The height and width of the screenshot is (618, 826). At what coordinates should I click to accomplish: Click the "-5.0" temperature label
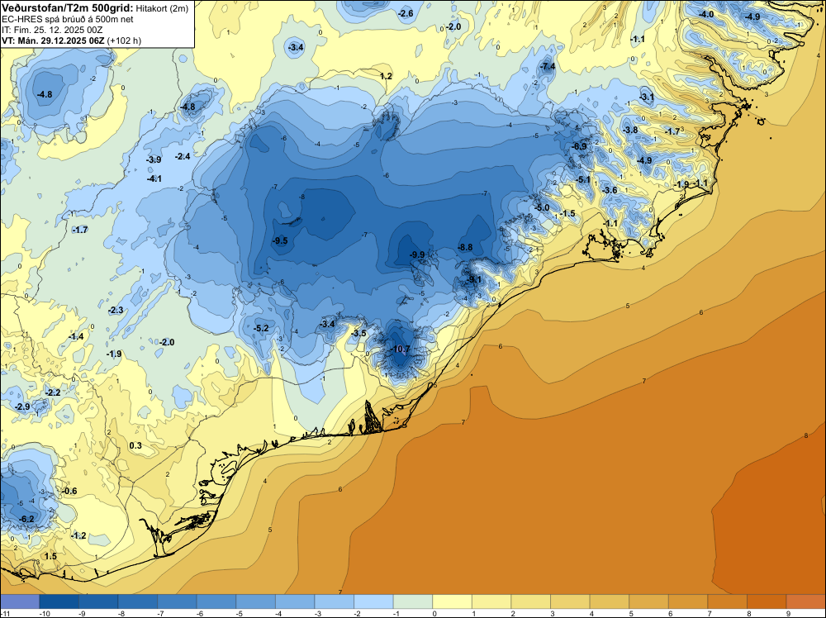(x=542, y=208)
